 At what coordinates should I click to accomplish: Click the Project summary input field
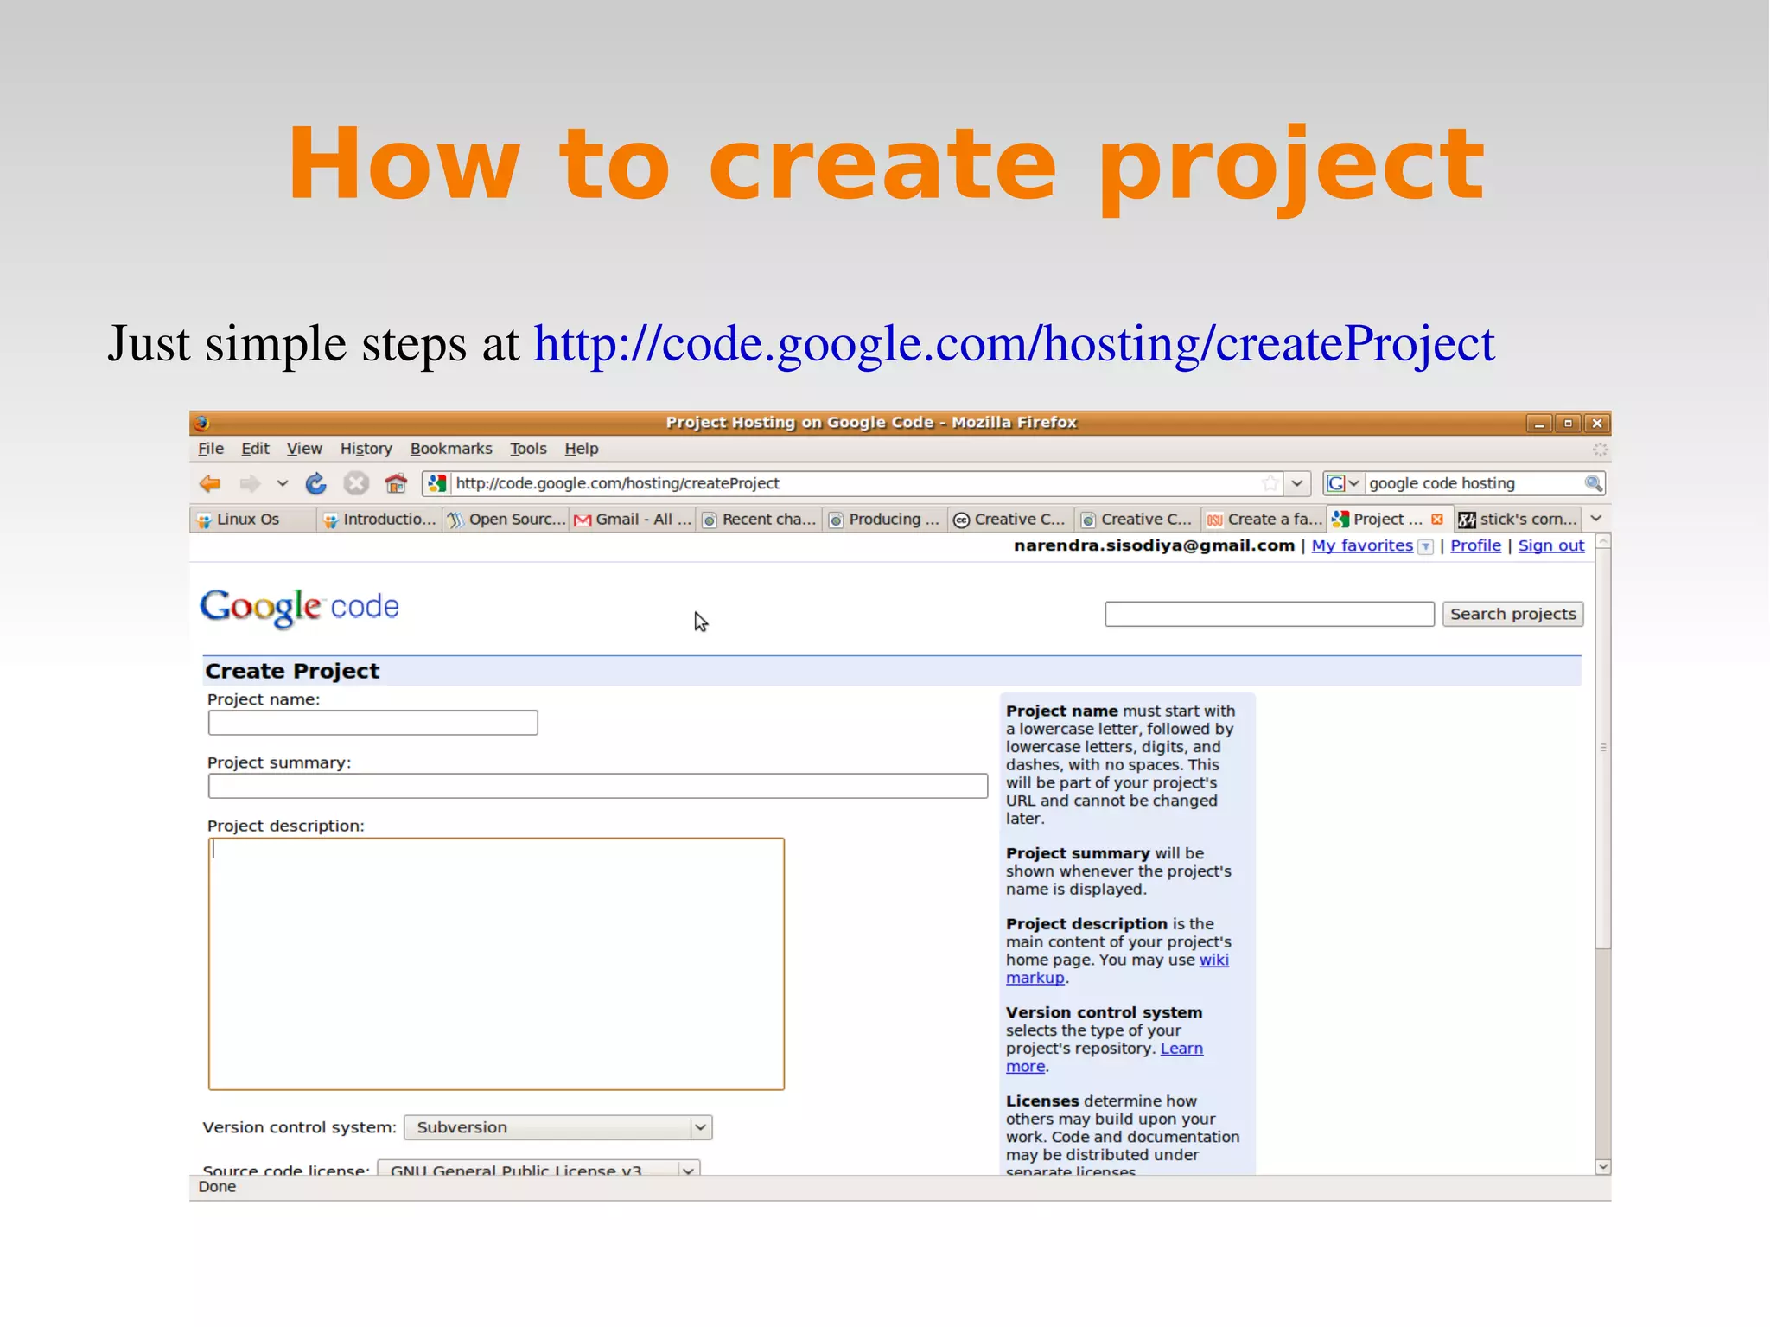tap(597, 786)
